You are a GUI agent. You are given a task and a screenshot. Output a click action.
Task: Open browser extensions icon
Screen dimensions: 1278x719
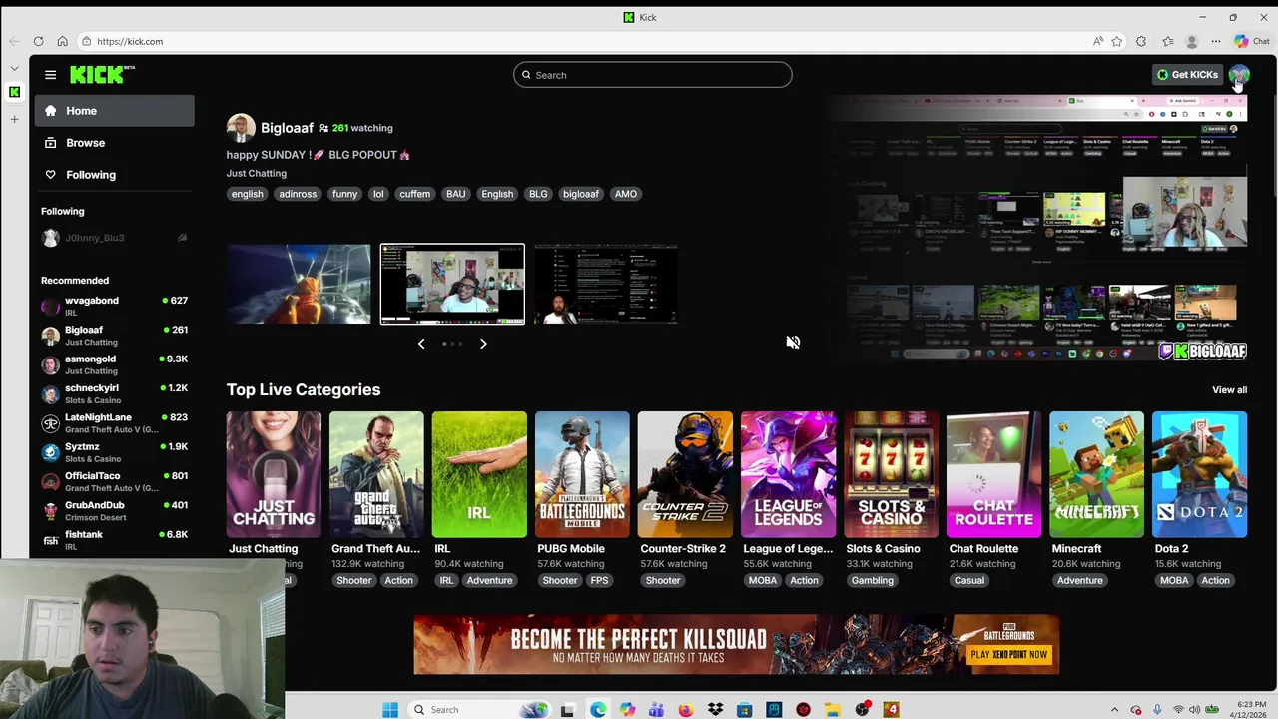(1141, 41)
